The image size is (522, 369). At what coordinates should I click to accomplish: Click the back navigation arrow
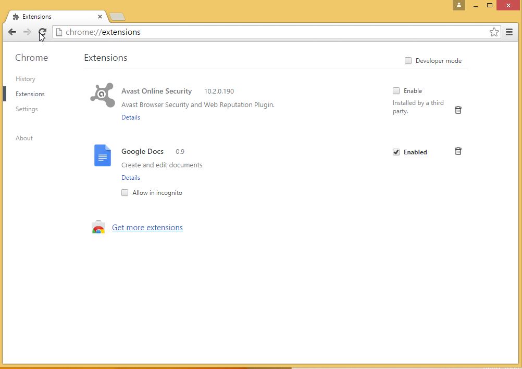point(12,32)
